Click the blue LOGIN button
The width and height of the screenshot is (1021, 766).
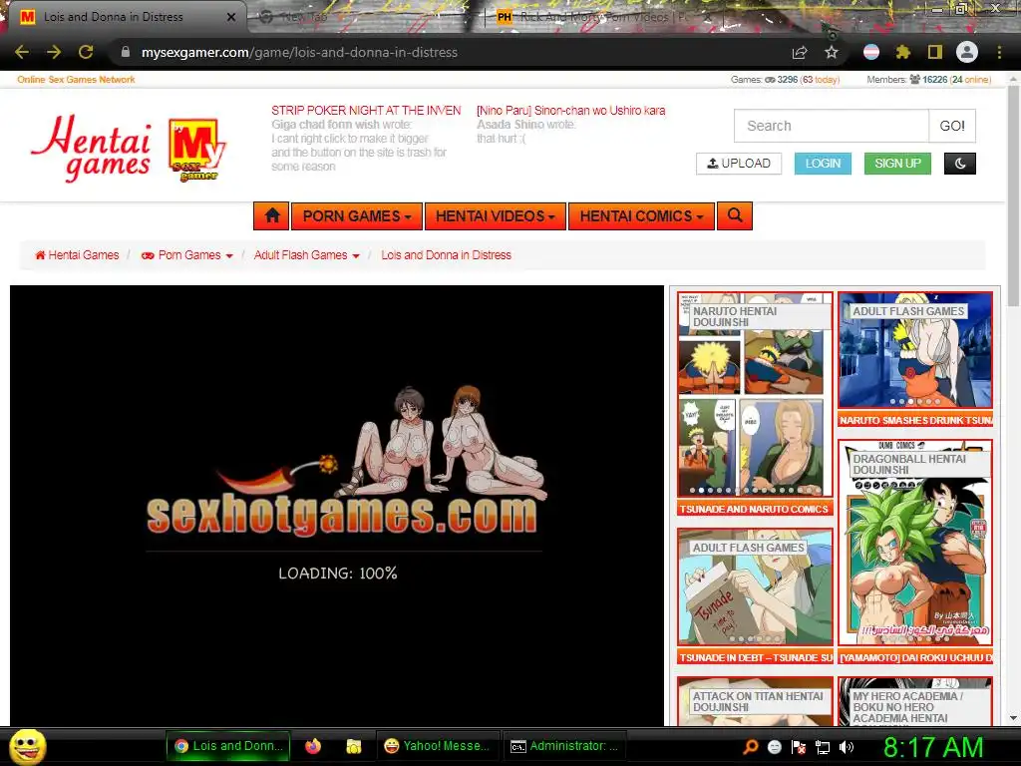click(823, 164)
